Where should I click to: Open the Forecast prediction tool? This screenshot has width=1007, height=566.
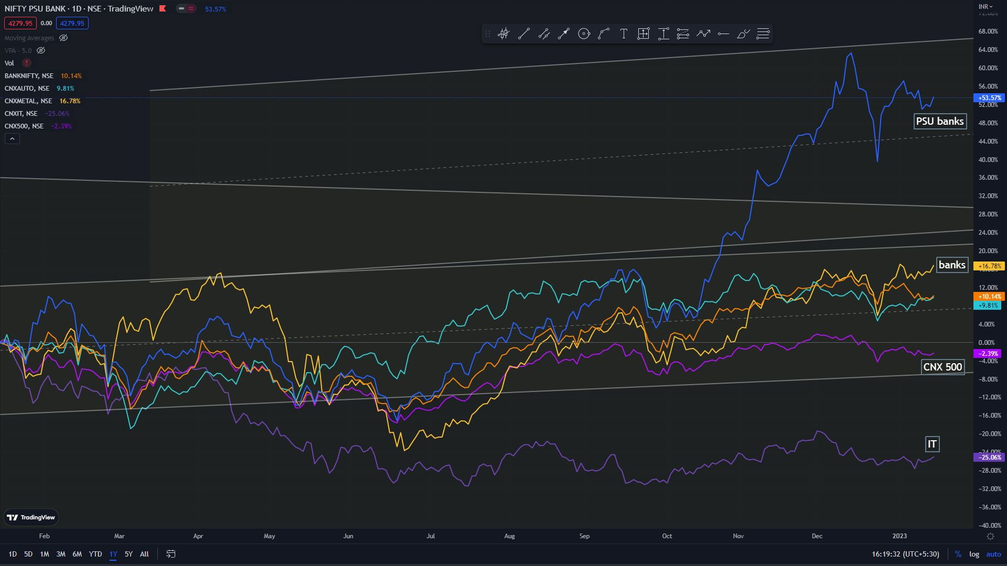tap(703, 34)
